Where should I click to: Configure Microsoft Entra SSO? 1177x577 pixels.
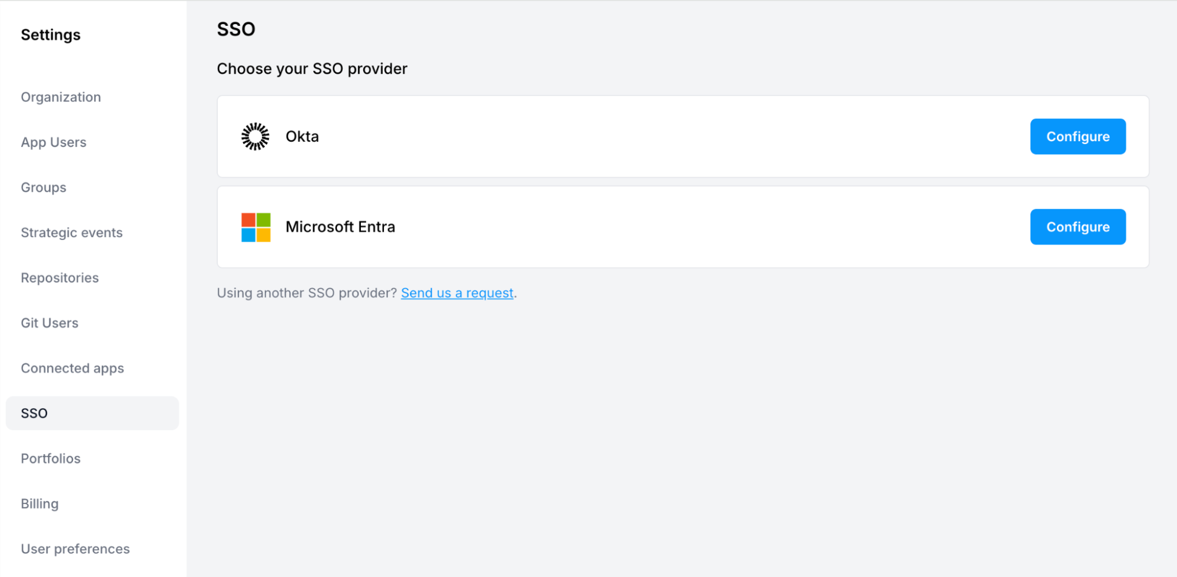coord(1077,226)
